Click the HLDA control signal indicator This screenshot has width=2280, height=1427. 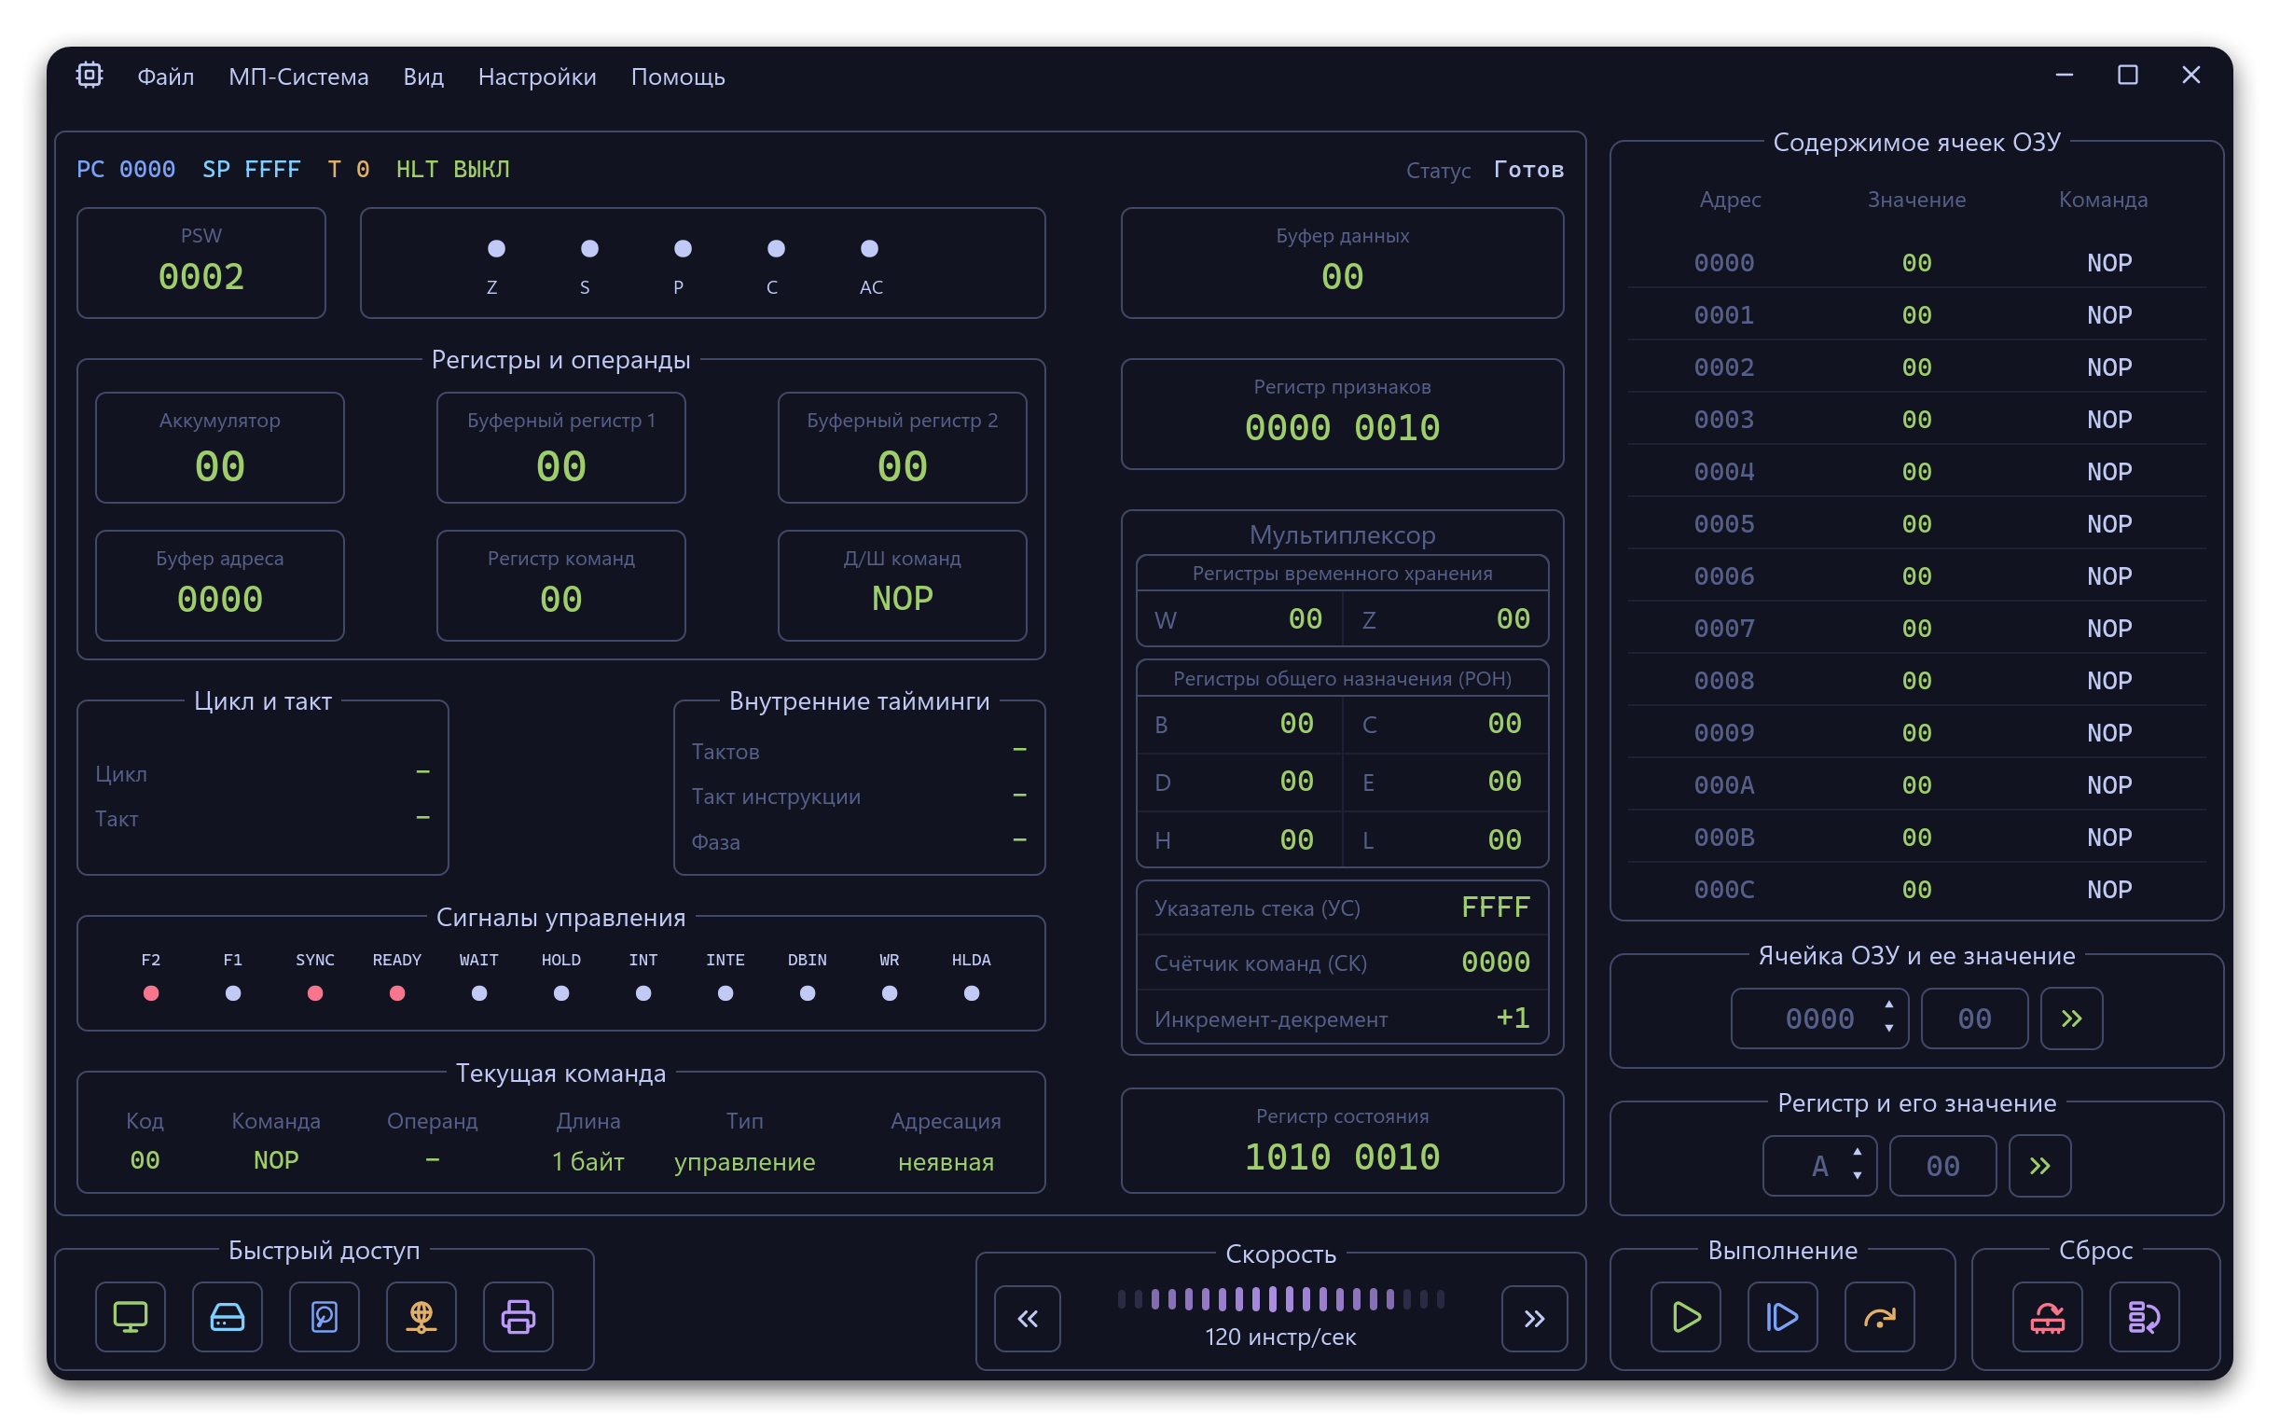pos(972,993)
